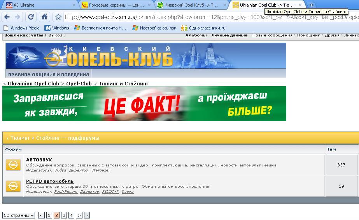Select the Ukrainian Opel Club tab

267,5
